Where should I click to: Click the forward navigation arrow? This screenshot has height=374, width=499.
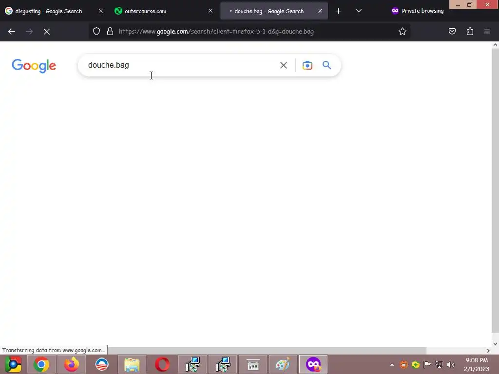click(29, 32)
